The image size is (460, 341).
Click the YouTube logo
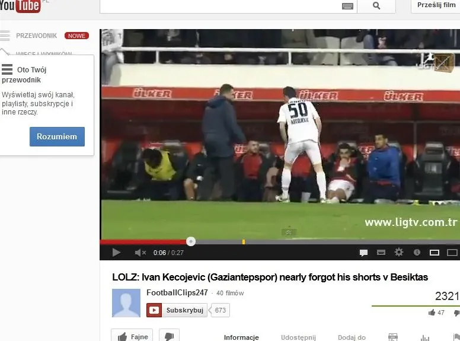click(x=20, y=6)
